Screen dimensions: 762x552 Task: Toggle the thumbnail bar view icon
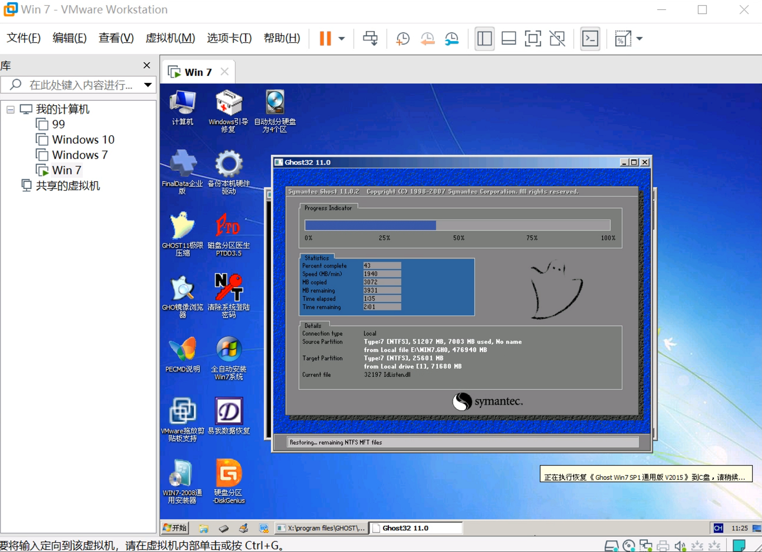509,39
